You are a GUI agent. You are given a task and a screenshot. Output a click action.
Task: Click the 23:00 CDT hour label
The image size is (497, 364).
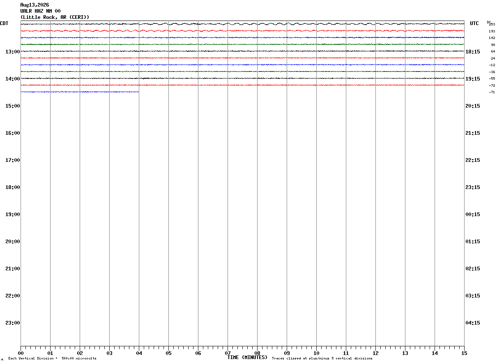click(12, 323)
